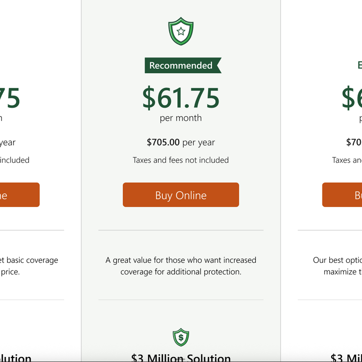Click the right plan's cut-off $3 Million heading
362x362 pixels.
click(x=346, y=358)
